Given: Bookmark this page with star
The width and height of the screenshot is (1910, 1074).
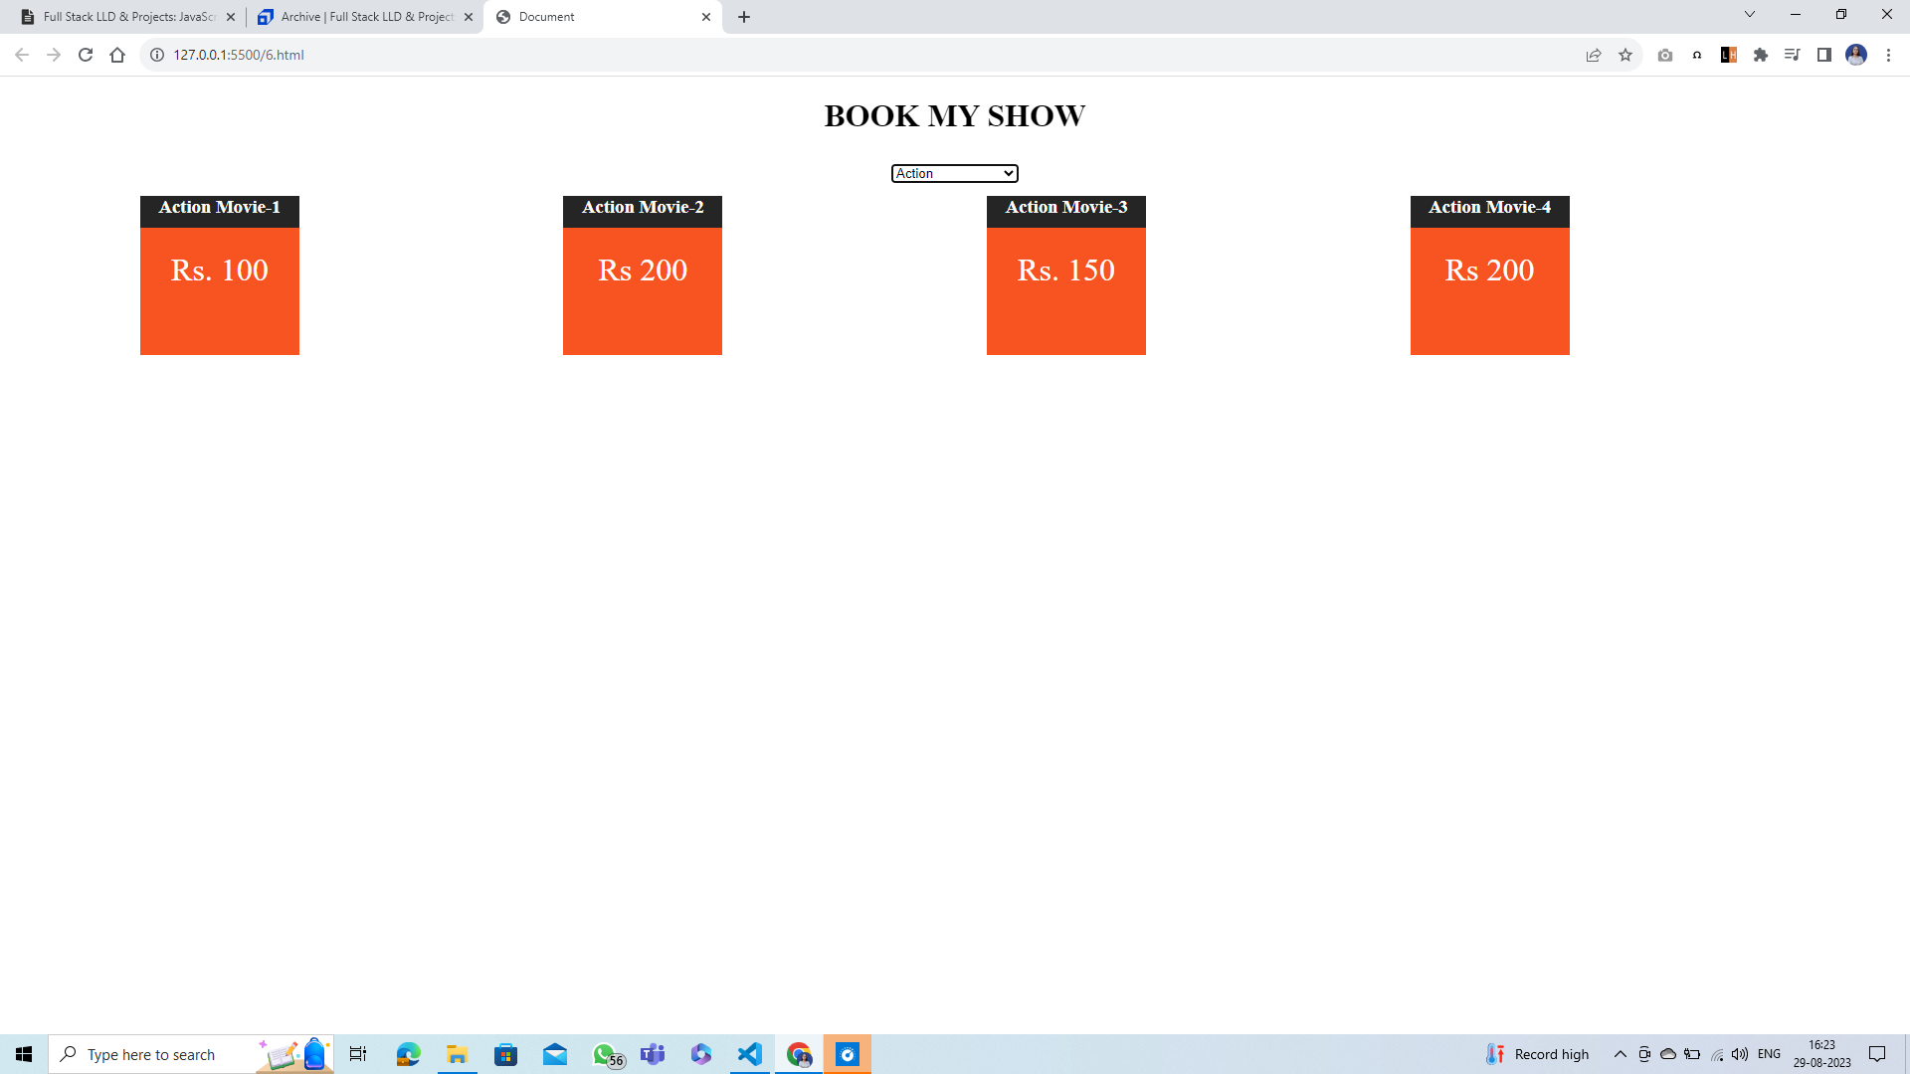Looking at the screenshot, I should [x=1625, y=55].
